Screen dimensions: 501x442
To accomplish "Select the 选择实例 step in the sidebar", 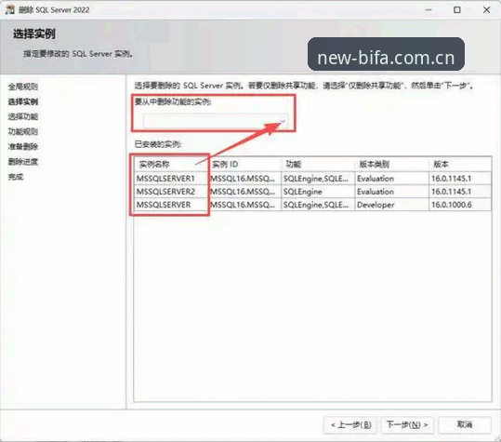I will click(x=23, y=101).
